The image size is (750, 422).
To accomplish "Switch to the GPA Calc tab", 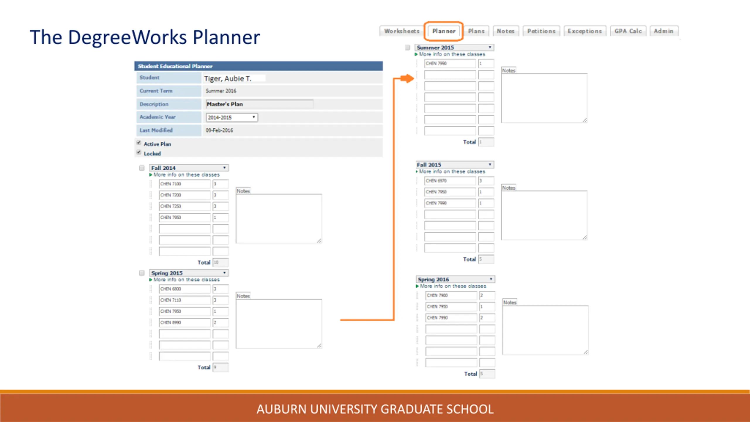I will pyautogui.click(x=628, y=31).
